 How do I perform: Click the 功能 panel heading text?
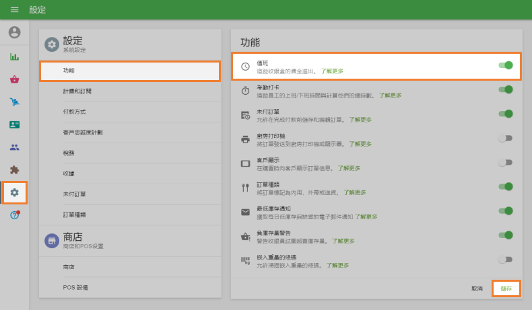click(x=250, y=42)
